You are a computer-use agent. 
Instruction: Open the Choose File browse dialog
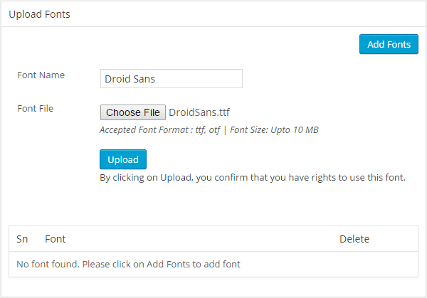(133, 112)
